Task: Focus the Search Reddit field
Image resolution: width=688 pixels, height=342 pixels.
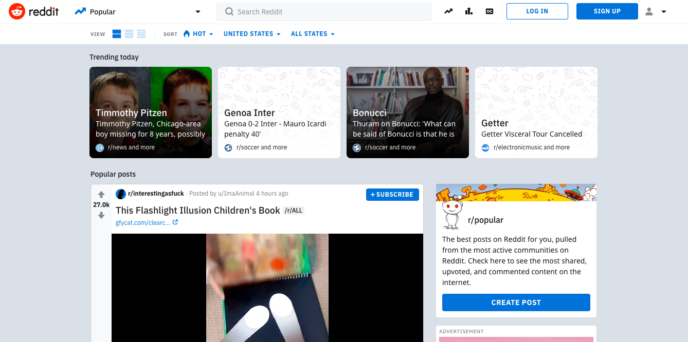Action: [324, 12]
